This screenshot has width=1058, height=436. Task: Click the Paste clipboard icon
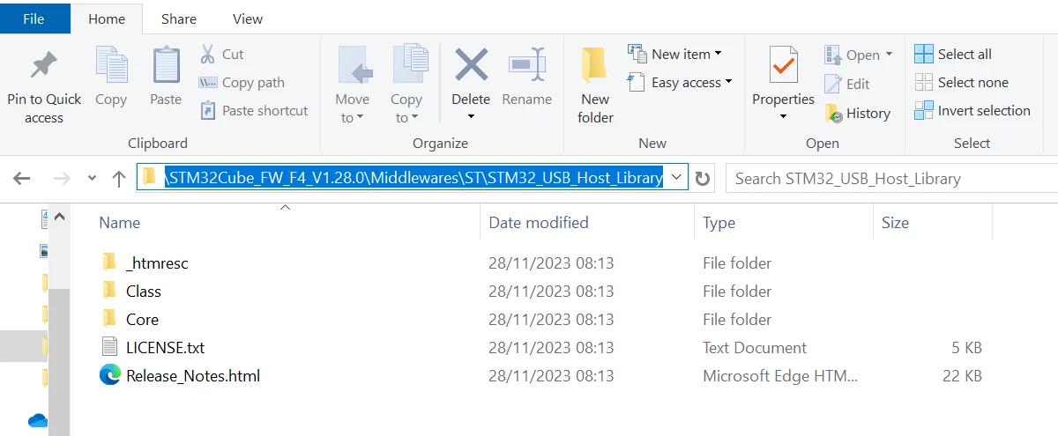(166, 66)
